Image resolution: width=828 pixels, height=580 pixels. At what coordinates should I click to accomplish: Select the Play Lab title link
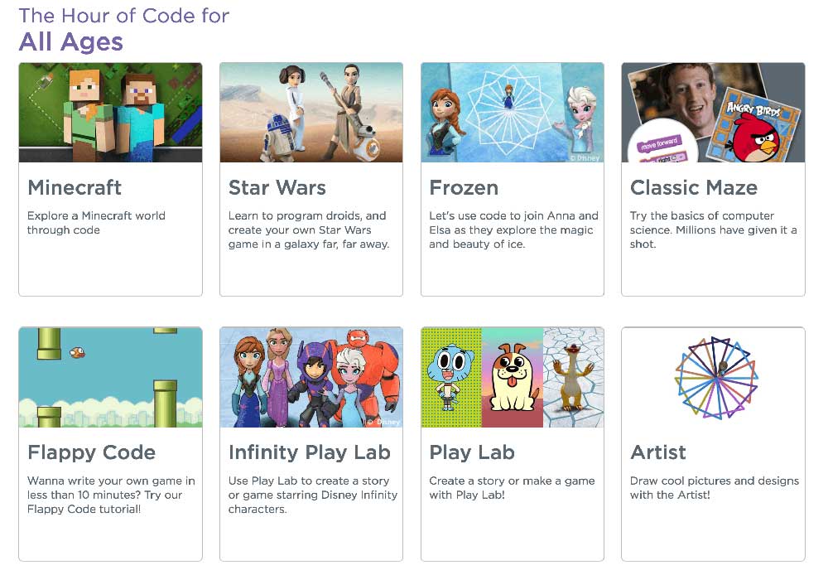pos(472,453)
